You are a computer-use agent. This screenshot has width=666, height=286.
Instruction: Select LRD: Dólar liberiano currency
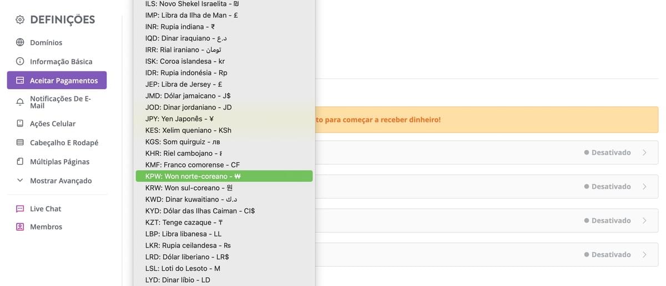tap(224, 257)
